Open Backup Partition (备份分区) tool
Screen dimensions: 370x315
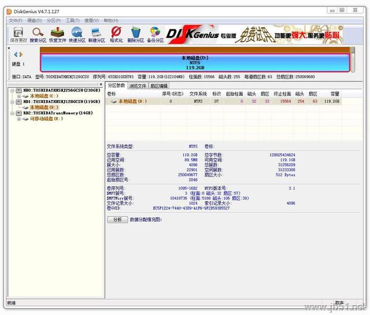point(156,35)
